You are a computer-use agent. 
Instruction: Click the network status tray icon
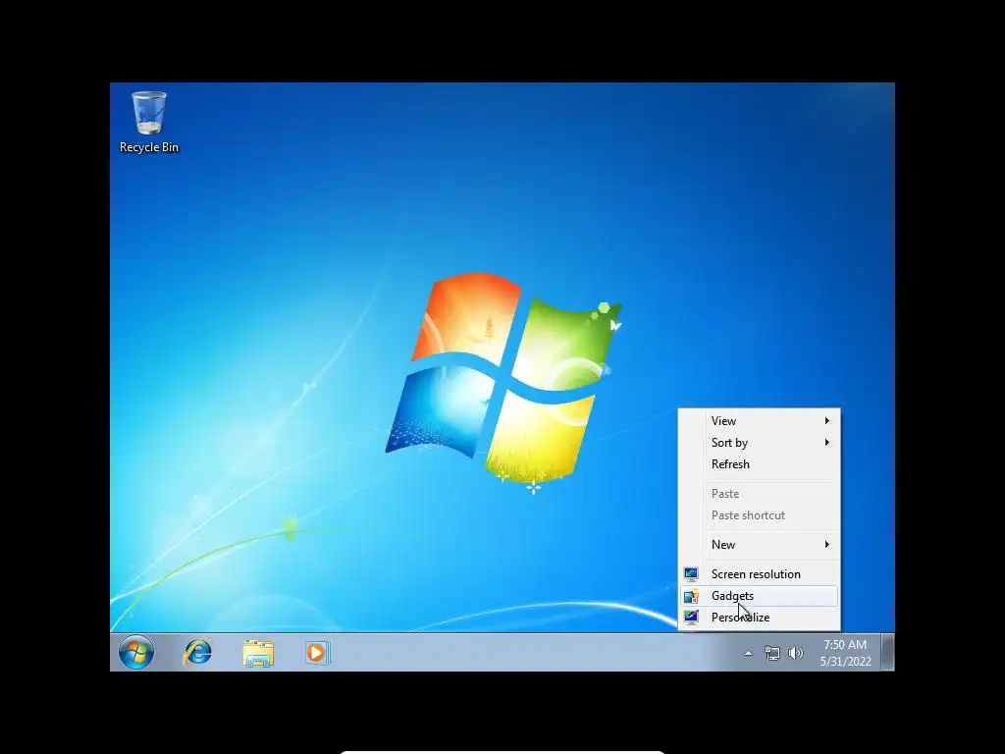(772, 653)
